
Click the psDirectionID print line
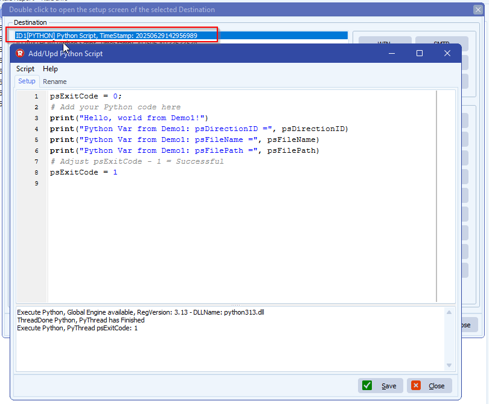click(199, 129)
